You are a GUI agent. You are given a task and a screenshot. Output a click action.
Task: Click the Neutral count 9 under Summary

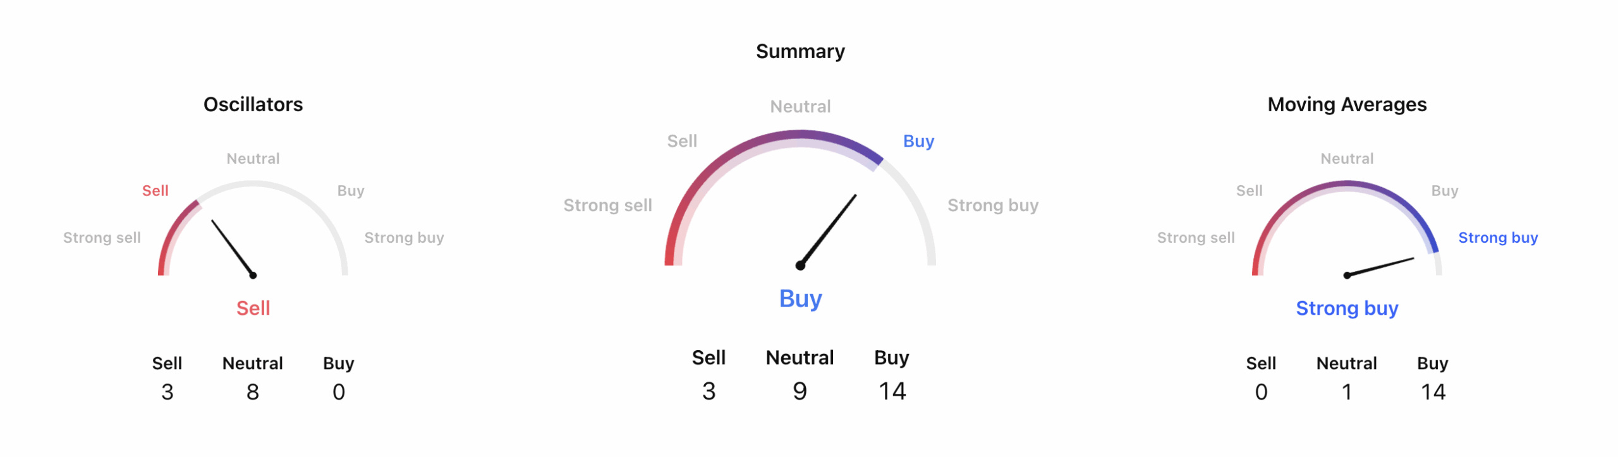pyautogui.click(x=800, y=391)
